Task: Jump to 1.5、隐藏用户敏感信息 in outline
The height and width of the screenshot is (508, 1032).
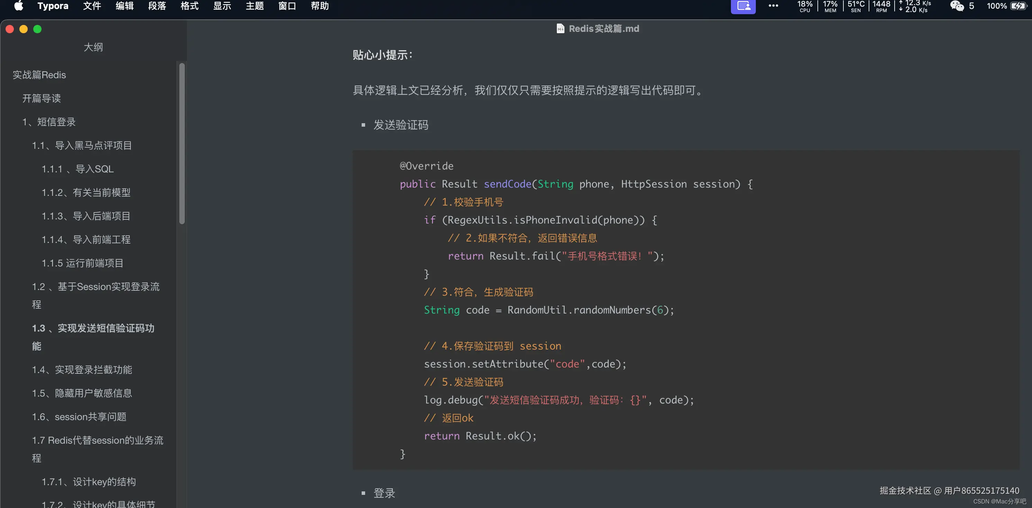Action: click(82, 393)
